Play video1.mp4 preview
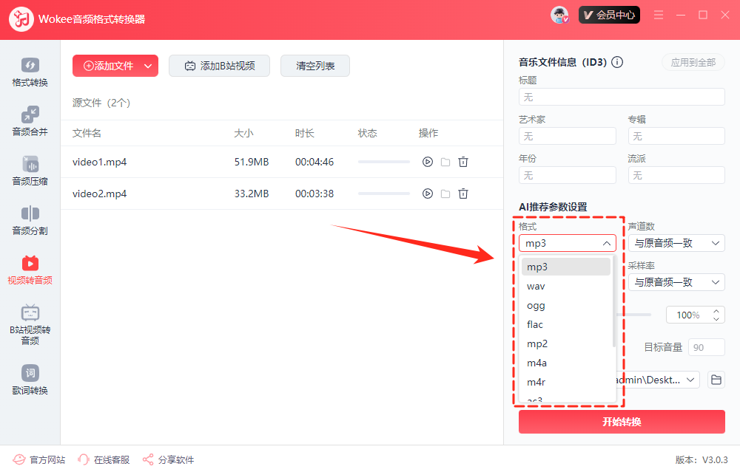The width and height of the screenshot is (740, 472). tap(427, 162)
